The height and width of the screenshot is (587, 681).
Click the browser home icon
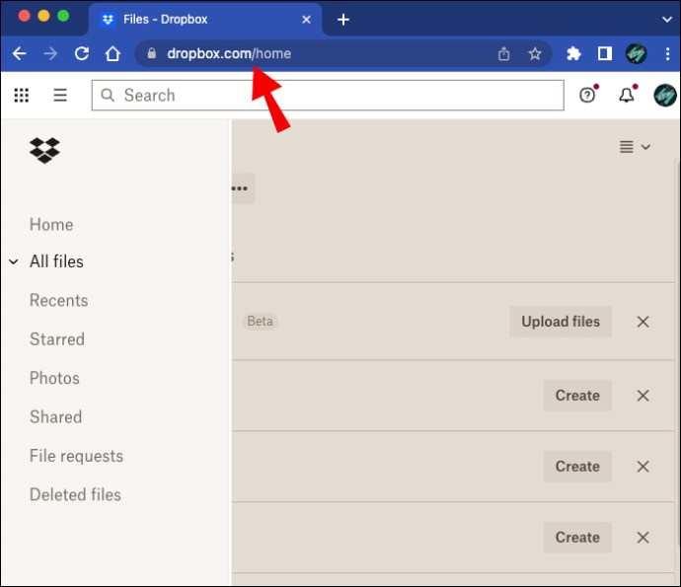pos(113,54)
